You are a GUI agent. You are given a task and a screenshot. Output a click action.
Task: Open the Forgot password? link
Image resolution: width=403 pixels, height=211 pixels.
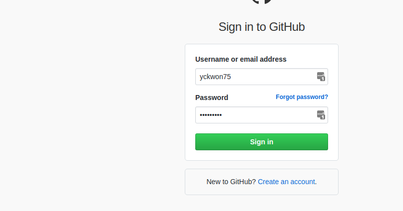point(302,97)
